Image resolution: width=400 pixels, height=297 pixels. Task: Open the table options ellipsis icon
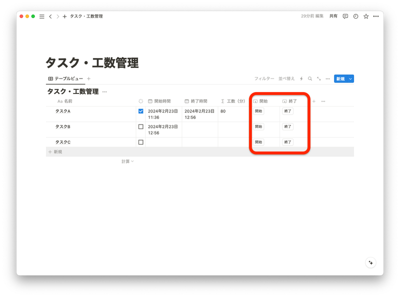(327, 78)
